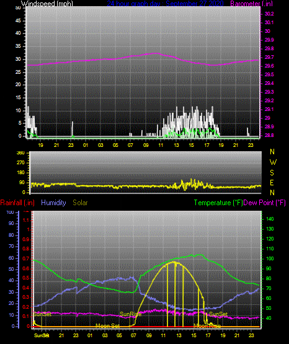
Task: Click the 30.2 barometer axis value
Action: (269, 14)
